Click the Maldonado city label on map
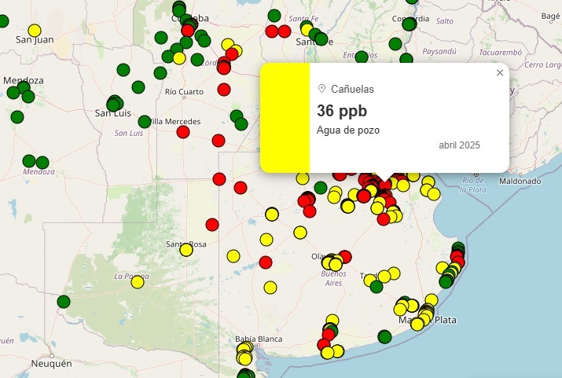The height and width of the screenshot is (378, 562). (520, 181)
